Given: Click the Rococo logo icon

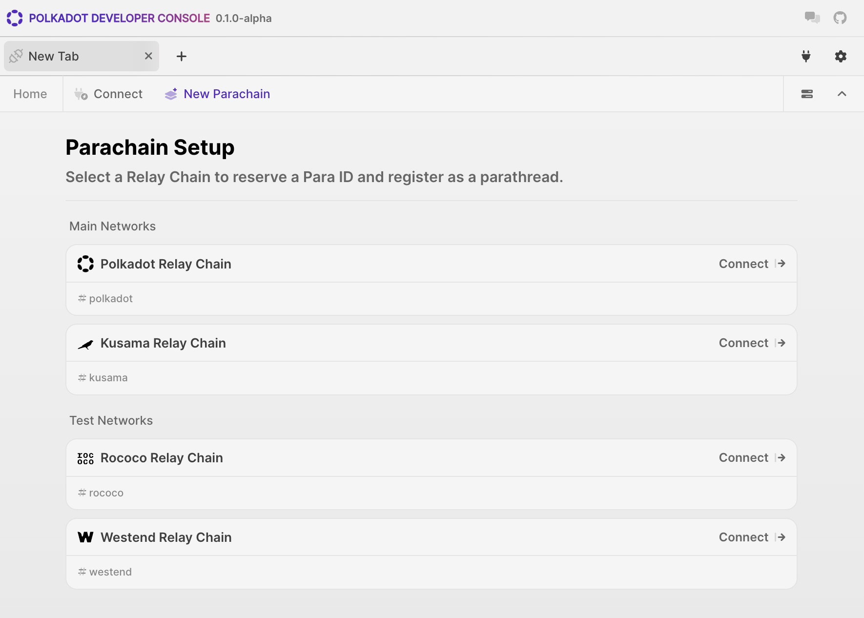Looking at the screenshot, I should 85,458.
